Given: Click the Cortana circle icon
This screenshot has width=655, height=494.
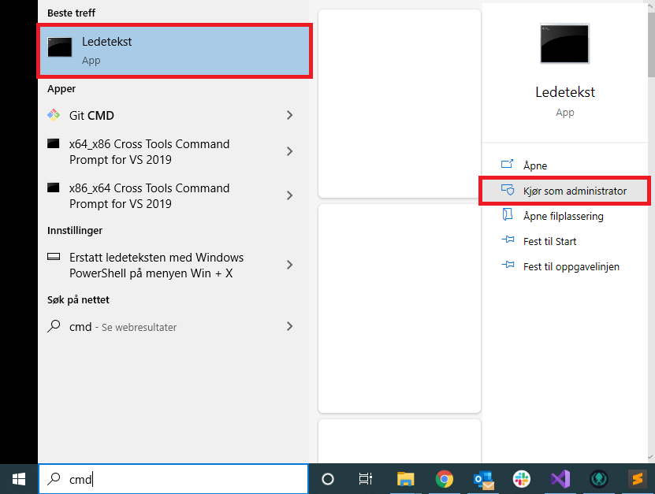Looking at the screenshot, I should [328, 479].
